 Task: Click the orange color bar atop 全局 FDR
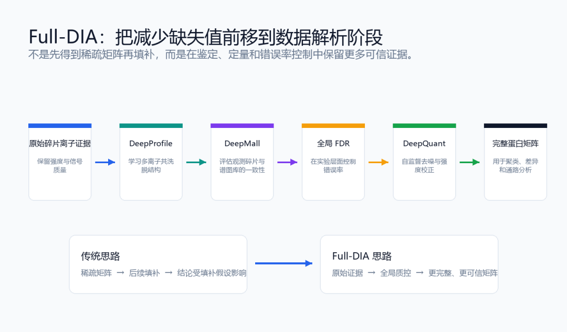[x=333, y=126]
